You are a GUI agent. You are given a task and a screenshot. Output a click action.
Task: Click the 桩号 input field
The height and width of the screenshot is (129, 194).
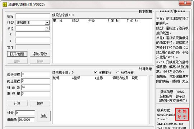tap(25, 113)
